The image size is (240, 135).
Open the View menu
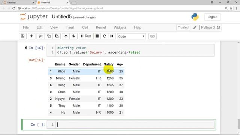54,27
